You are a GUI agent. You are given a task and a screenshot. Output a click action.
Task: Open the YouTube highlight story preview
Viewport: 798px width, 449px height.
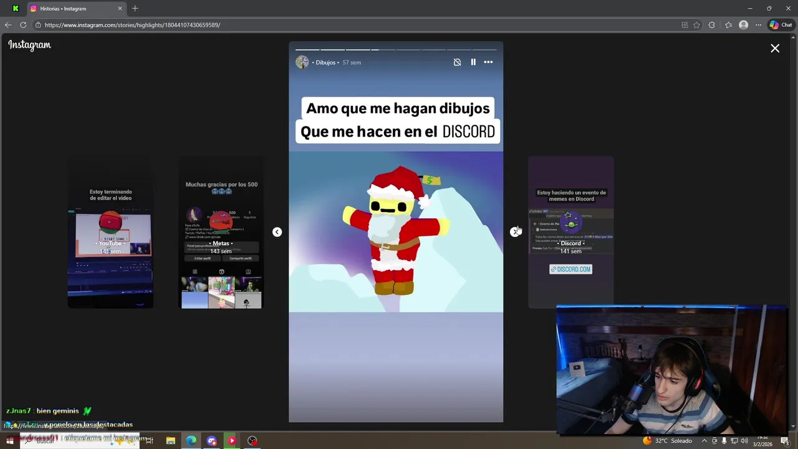click(x=110, y=232)
